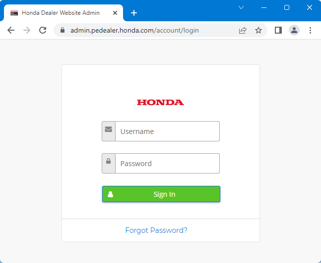This screenshot has height=263, width=321.
Task: View site info via padlock icon
Action: [63, 30]
